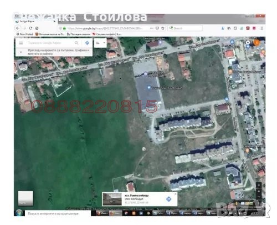
Task: Click the blue downloads toolbar icon
Action: [x=223, y=28]
